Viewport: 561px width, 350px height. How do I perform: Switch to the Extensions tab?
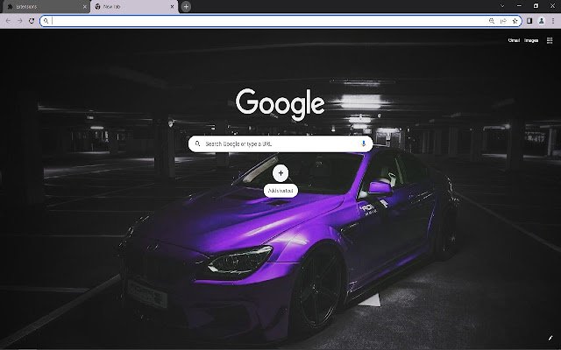[45, 6]
